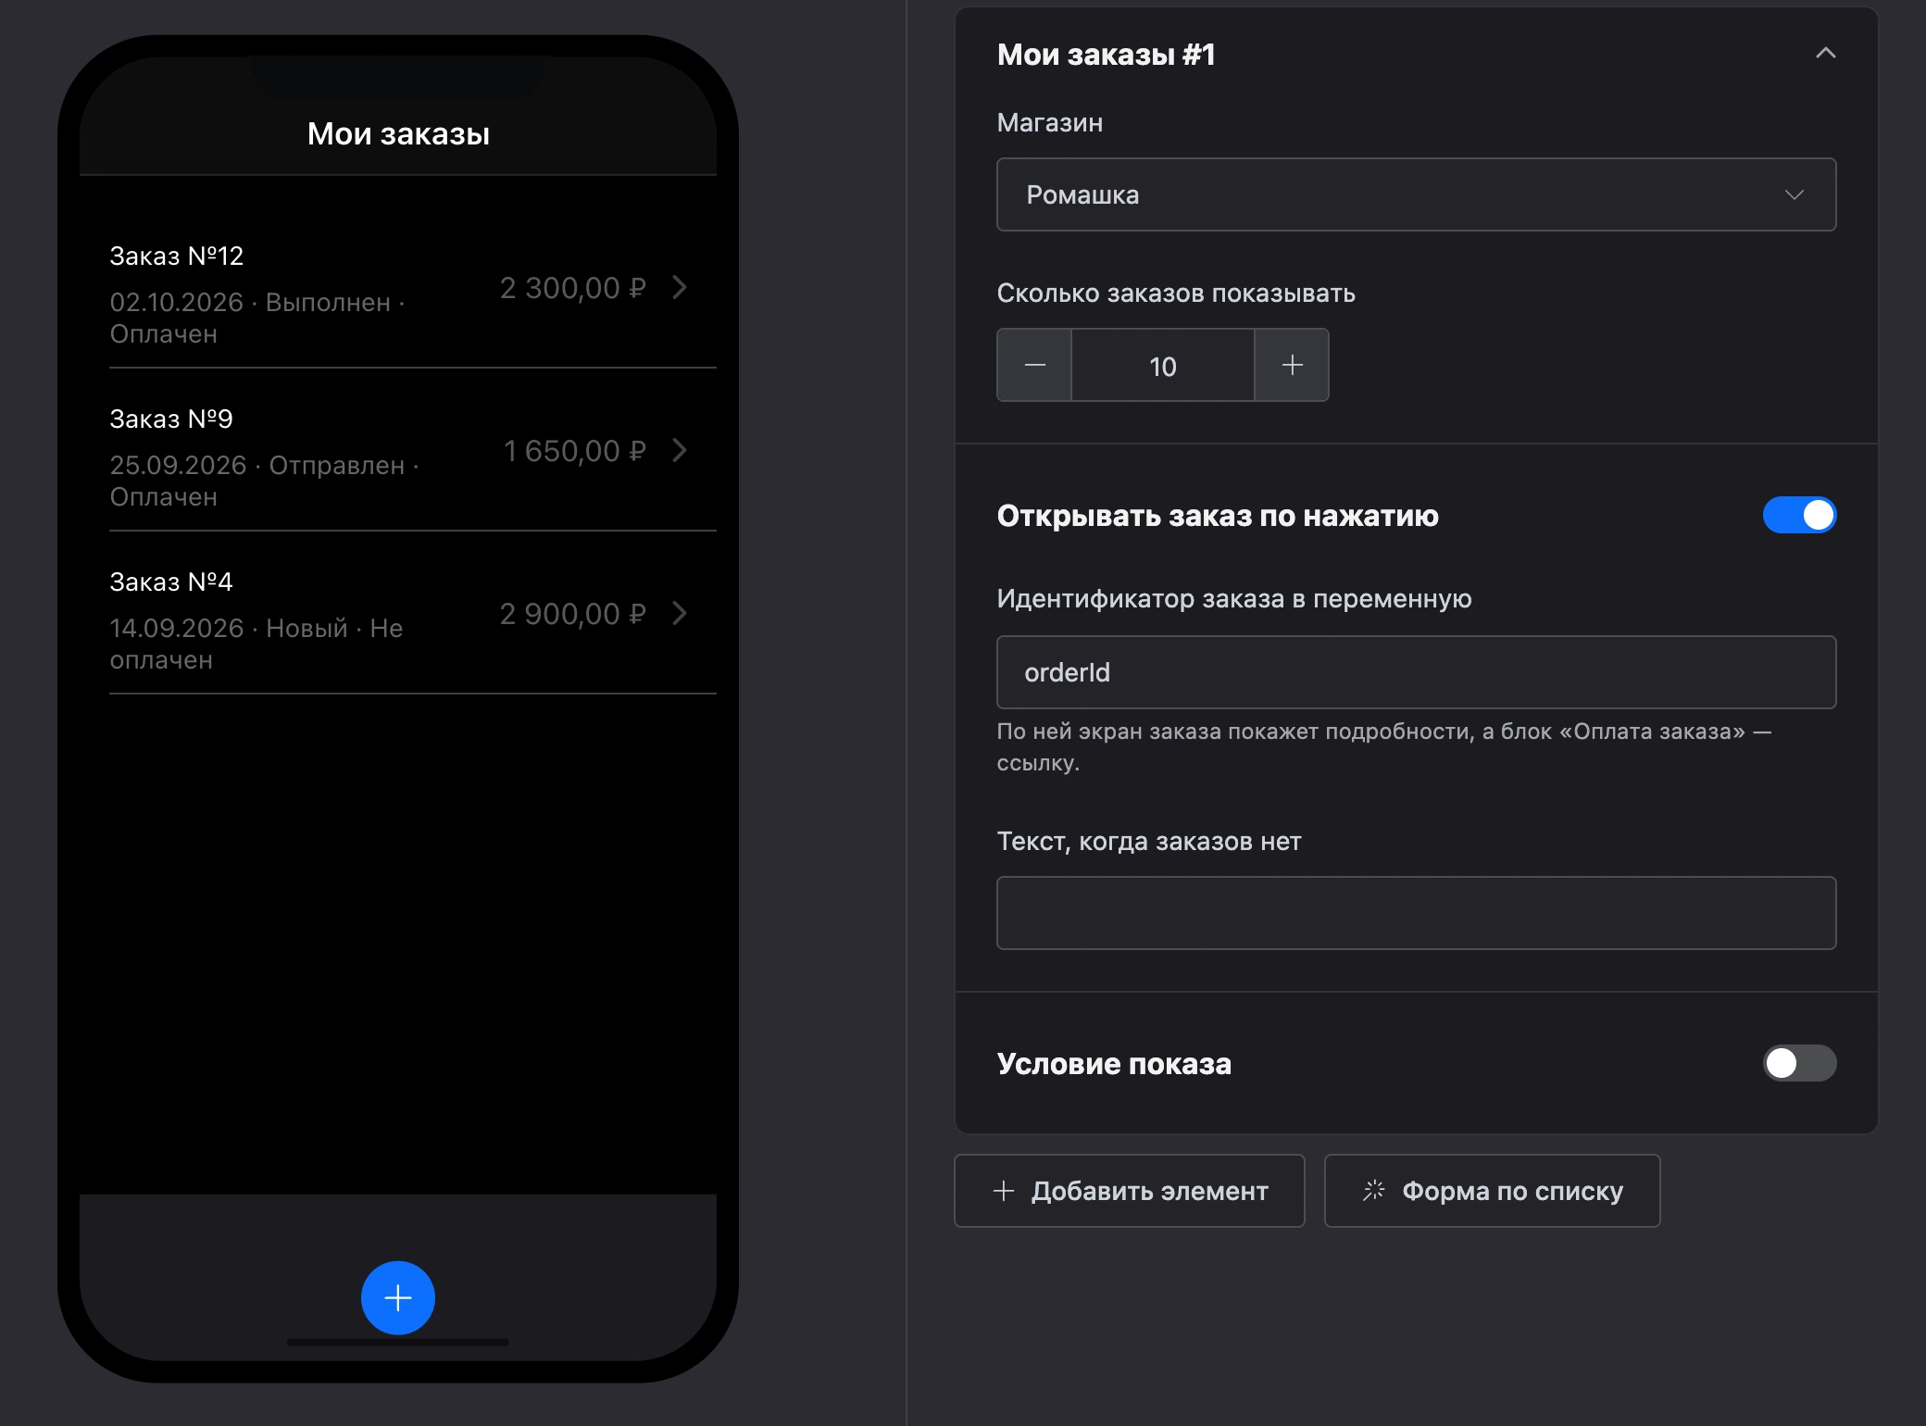Image resolution: width=1926 pixels, height=1426 pixels.
Task: Open the Магазин dropdown with Ромашка
Action: [x=1416, y=194]
